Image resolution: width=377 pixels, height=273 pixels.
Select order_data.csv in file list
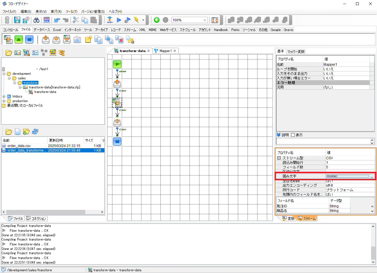click(19, 146)
